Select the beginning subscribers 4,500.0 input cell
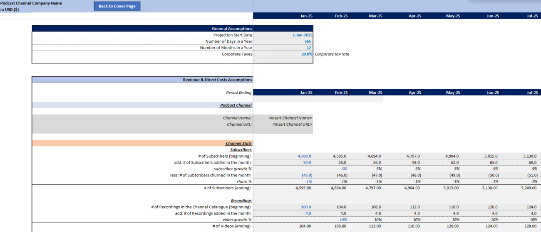 tap(283, 156)
